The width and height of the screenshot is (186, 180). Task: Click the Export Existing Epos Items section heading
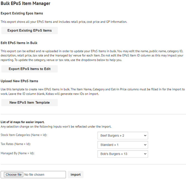tap(22, 13)
